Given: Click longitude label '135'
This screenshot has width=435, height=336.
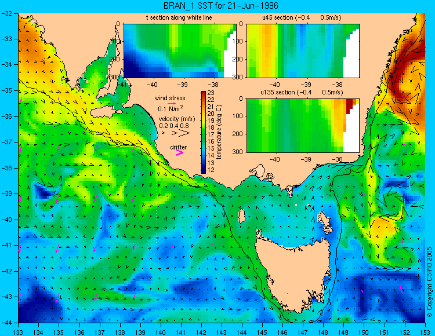Looking at the screenshot, I should coord(59,333).
